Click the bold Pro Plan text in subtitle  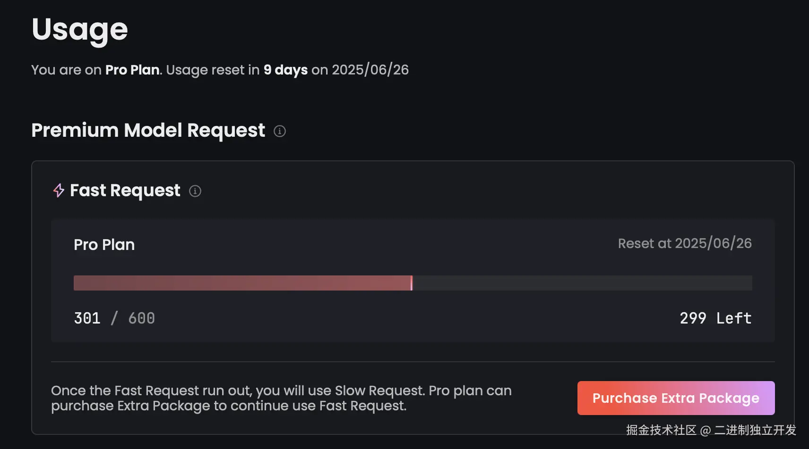point(132,70)
